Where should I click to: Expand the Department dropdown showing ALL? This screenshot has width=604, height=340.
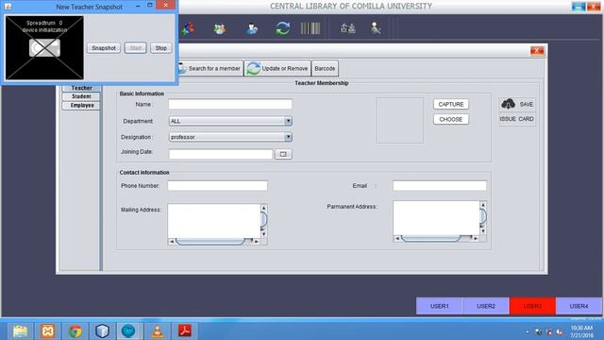coord(288,121)
